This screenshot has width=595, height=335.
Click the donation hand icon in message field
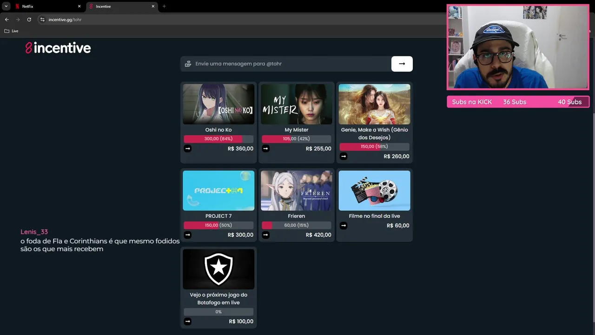click(188, 64)
